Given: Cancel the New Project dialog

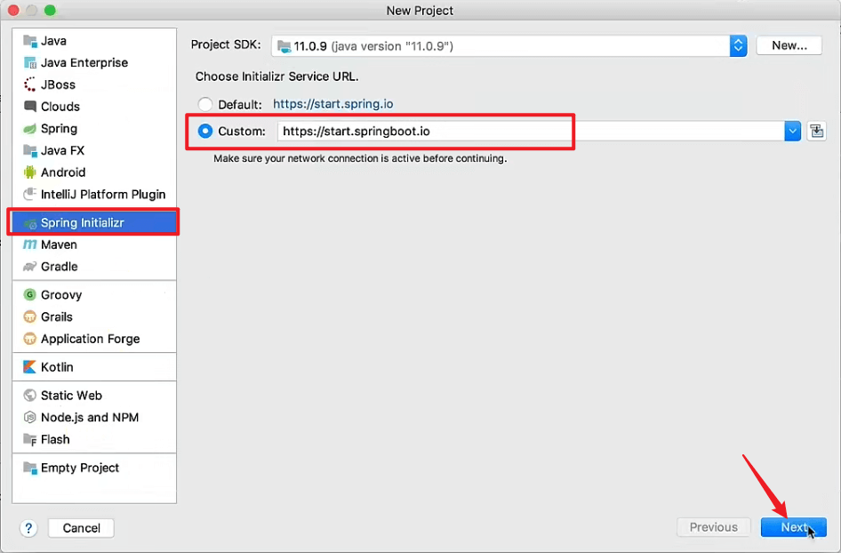Looking at the screenshot, I should coord(81,528).
